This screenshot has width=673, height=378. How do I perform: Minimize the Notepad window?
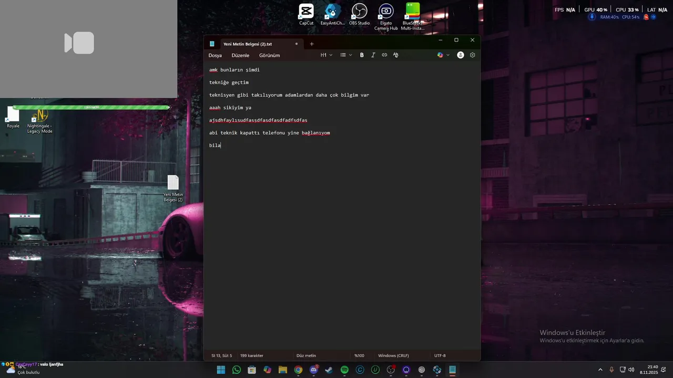coord(441,40)
